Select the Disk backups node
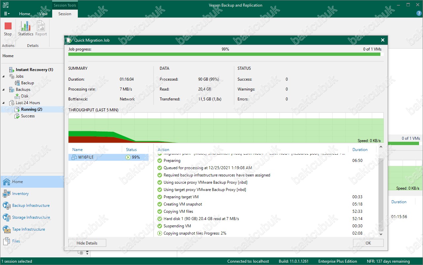Image resolution: width=423 pixels, height=265 pixels. 25,96
